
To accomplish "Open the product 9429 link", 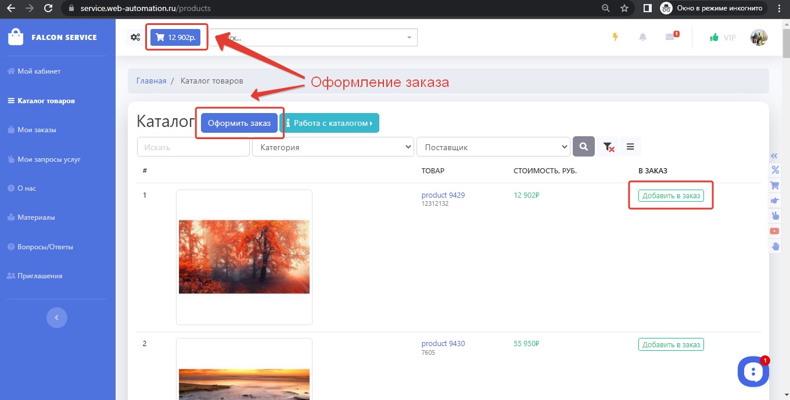I will (x=443, y=195).
